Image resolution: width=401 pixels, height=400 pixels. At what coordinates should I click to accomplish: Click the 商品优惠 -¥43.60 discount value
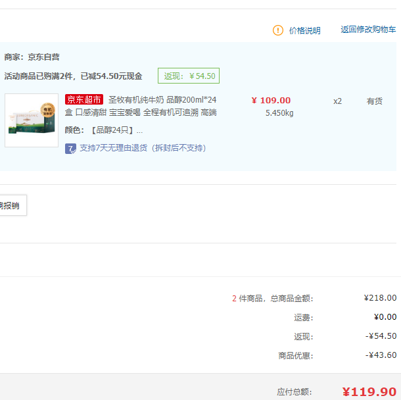point(381,355)
